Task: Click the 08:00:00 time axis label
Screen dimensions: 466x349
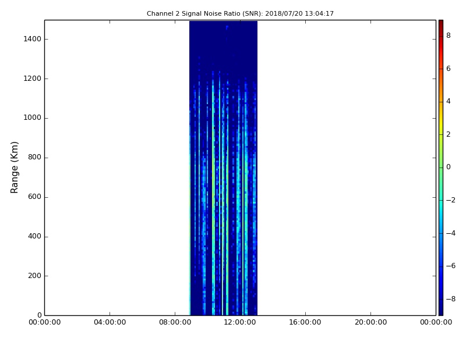Action: click(x=175, y=322)
